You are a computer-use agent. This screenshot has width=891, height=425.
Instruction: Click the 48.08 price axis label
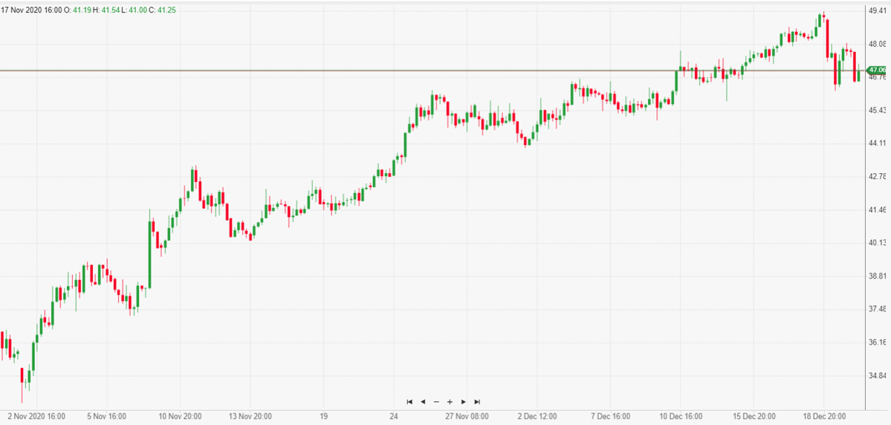(877, 44)
